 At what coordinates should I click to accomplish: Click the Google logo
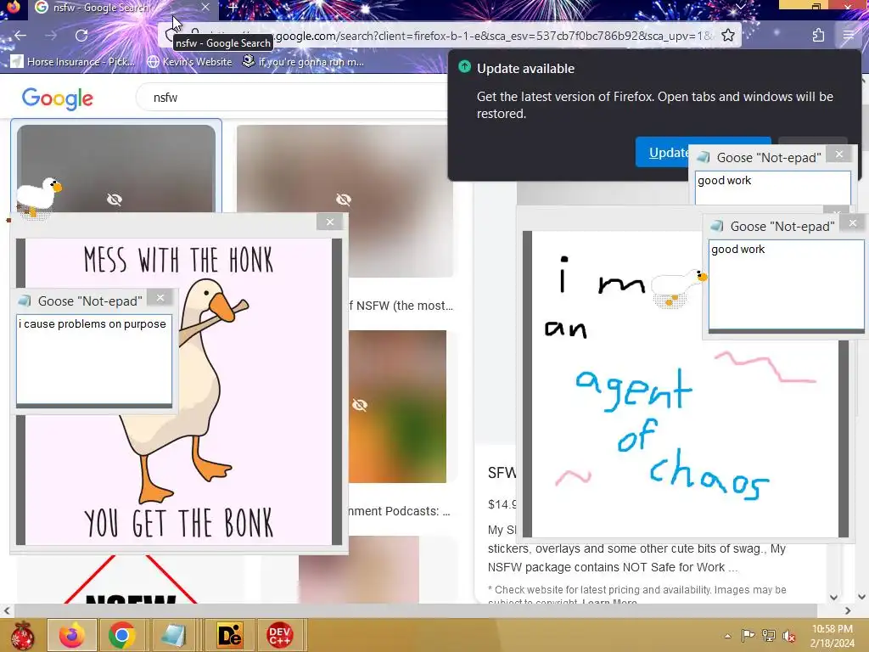(x=58, y=98)
